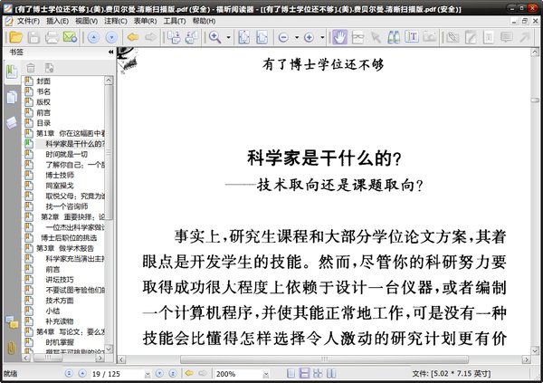Click the yellow Previous View arrow in toolbar

[133, 37]
